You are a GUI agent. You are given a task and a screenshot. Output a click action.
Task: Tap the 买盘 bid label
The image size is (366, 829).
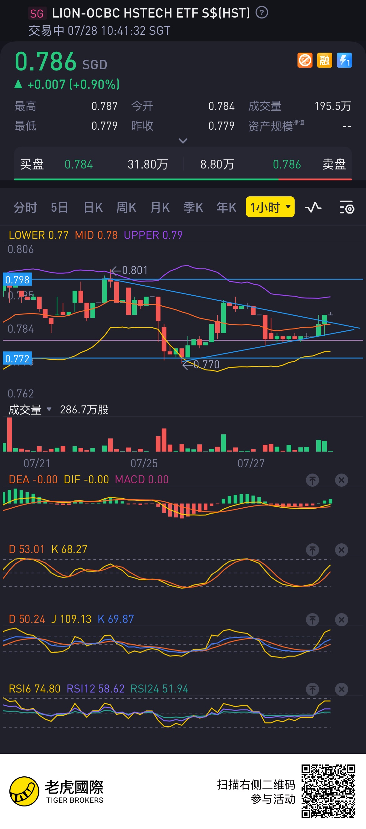click(32, 164)
